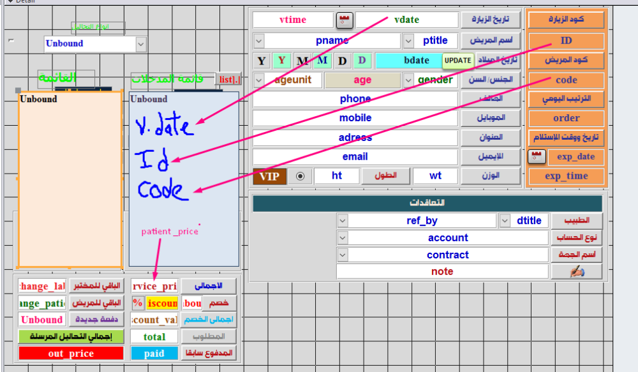
Task: Click the wt weight field
Action: point(435,176)
